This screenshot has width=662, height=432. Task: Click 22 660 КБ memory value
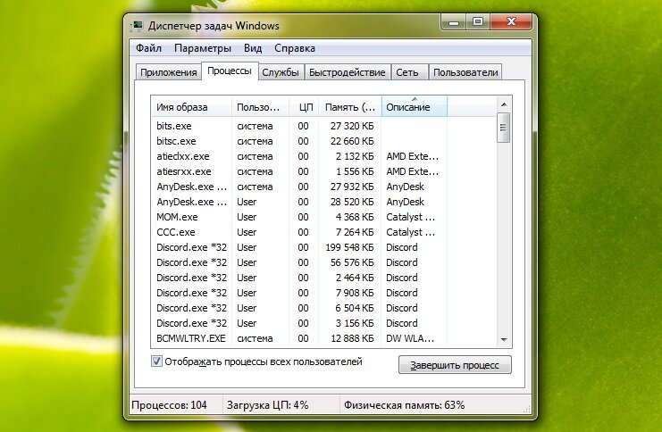click(x=352, y=141)
